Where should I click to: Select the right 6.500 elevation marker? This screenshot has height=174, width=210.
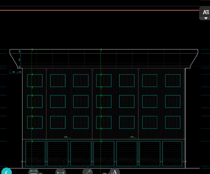pyautogui.click(x=132, y=137)
